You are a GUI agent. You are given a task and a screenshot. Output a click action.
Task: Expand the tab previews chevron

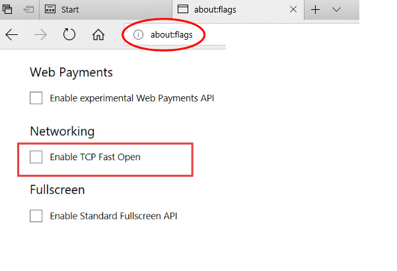336,10
